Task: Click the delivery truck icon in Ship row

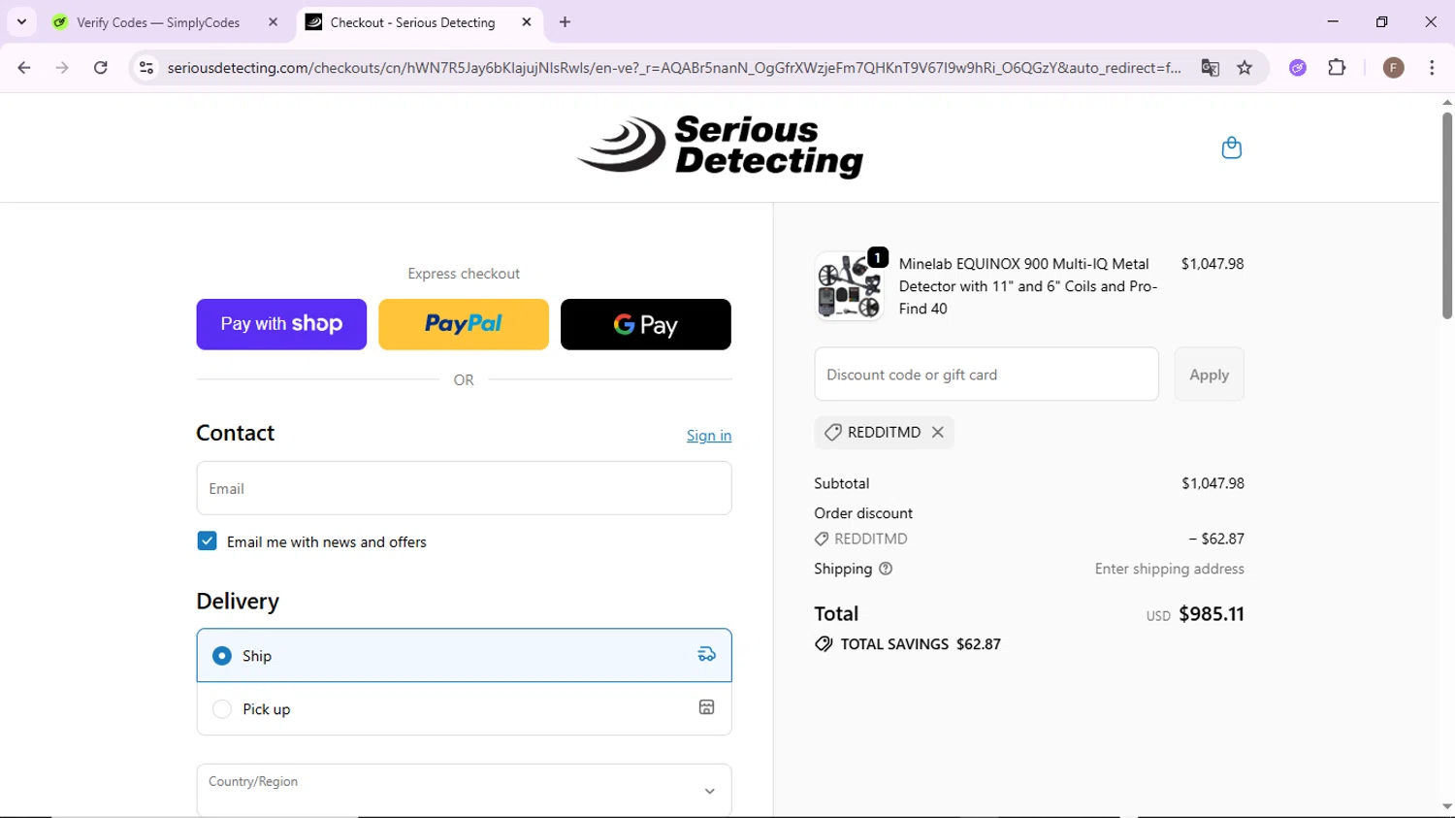Action: coord(707,655)
